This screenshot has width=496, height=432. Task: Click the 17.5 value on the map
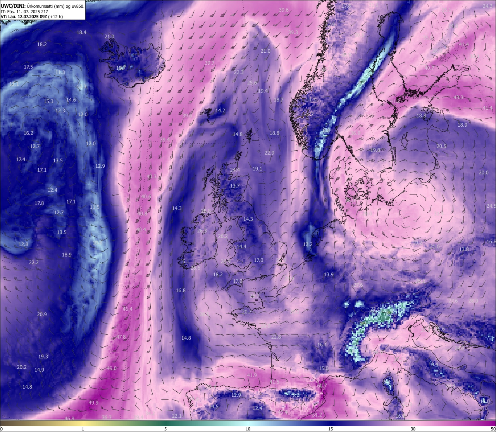coord(28,67)
